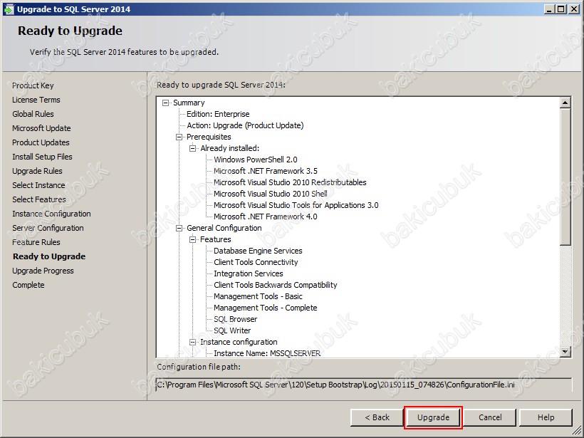Close the Upgrade to SQL Server window
Image resolution: width=584 pixels, height=438 pixels.
[573, 9]
